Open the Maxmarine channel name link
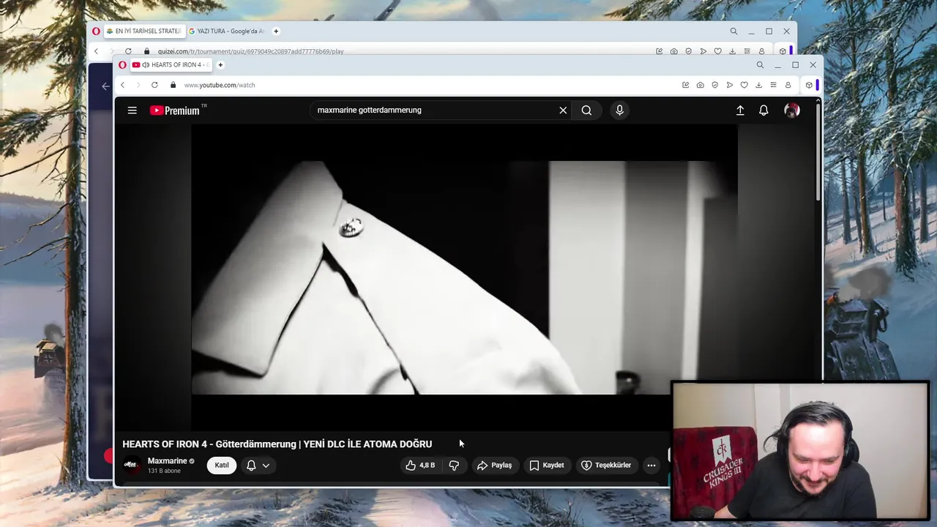 pos(167,461)
